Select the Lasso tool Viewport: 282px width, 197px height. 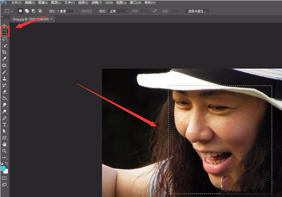point(5,39)
